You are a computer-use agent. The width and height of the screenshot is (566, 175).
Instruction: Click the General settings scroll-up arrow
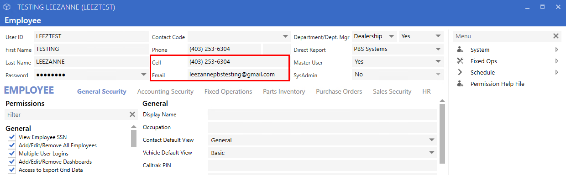pyautogui.click(x=442, y=100)
